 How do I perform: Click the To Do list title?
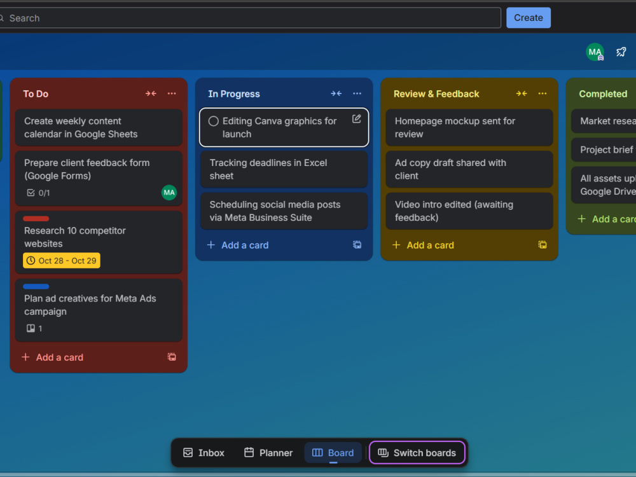(x=36, y=93)
